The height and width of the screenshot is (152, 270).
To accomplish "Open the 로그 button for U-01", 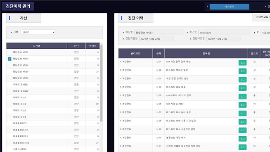I will [242, 63].
